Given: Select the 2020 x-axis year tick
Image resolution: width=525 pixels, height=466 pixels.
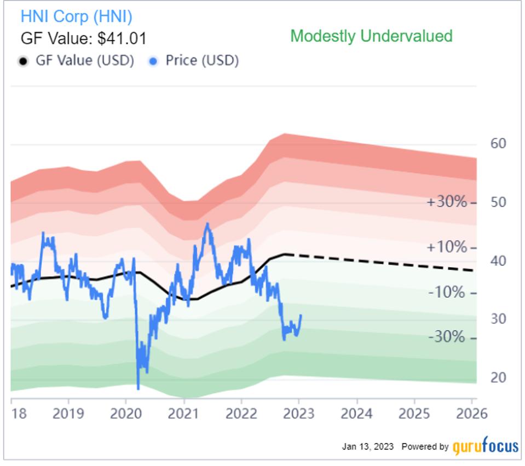Looking at the screenshot, I should (126, 414).
